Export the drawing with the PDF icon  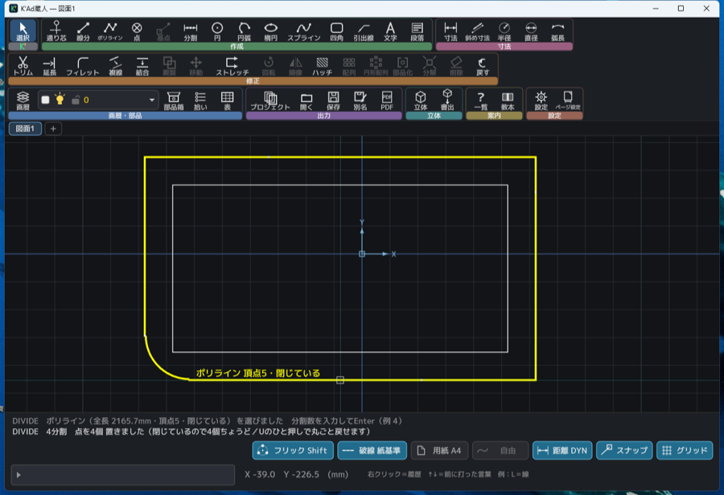[387, 100]
